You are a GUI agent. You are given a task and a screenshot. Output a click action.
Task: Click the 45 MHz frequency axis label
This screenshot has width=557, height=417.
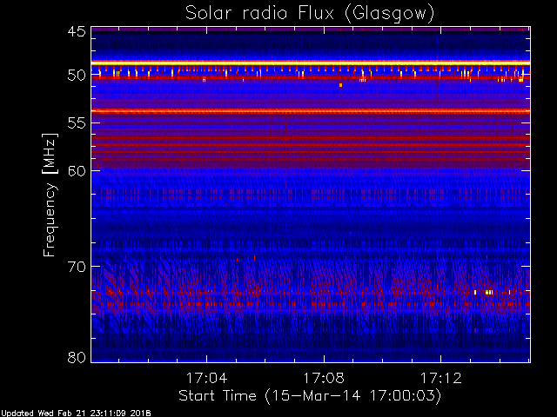(x=77, y=32)
